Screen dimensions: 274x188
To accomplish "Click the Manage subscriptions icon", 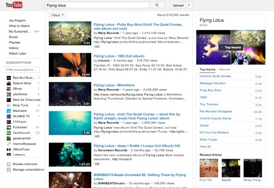I will click(x=9, y=170).
